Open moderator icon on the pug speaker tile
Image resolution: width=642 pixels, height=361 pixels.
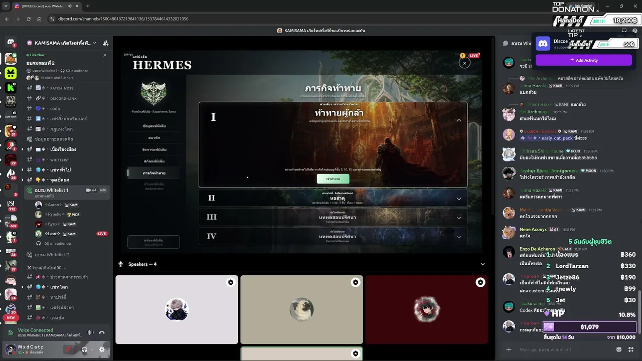356,282
